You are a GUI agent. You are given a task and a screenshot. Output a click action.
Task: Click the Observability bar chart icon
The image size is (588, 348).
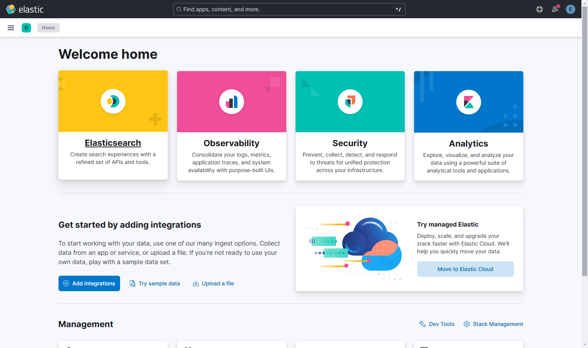[232, 102]
